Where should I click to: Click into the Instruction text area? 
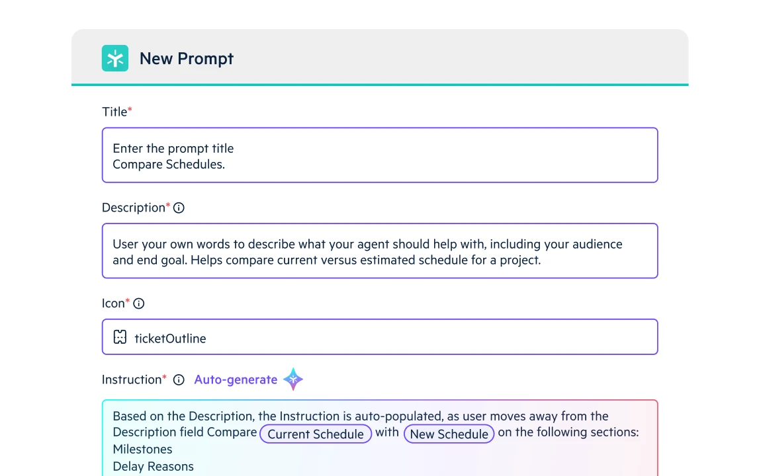[380, 438]
